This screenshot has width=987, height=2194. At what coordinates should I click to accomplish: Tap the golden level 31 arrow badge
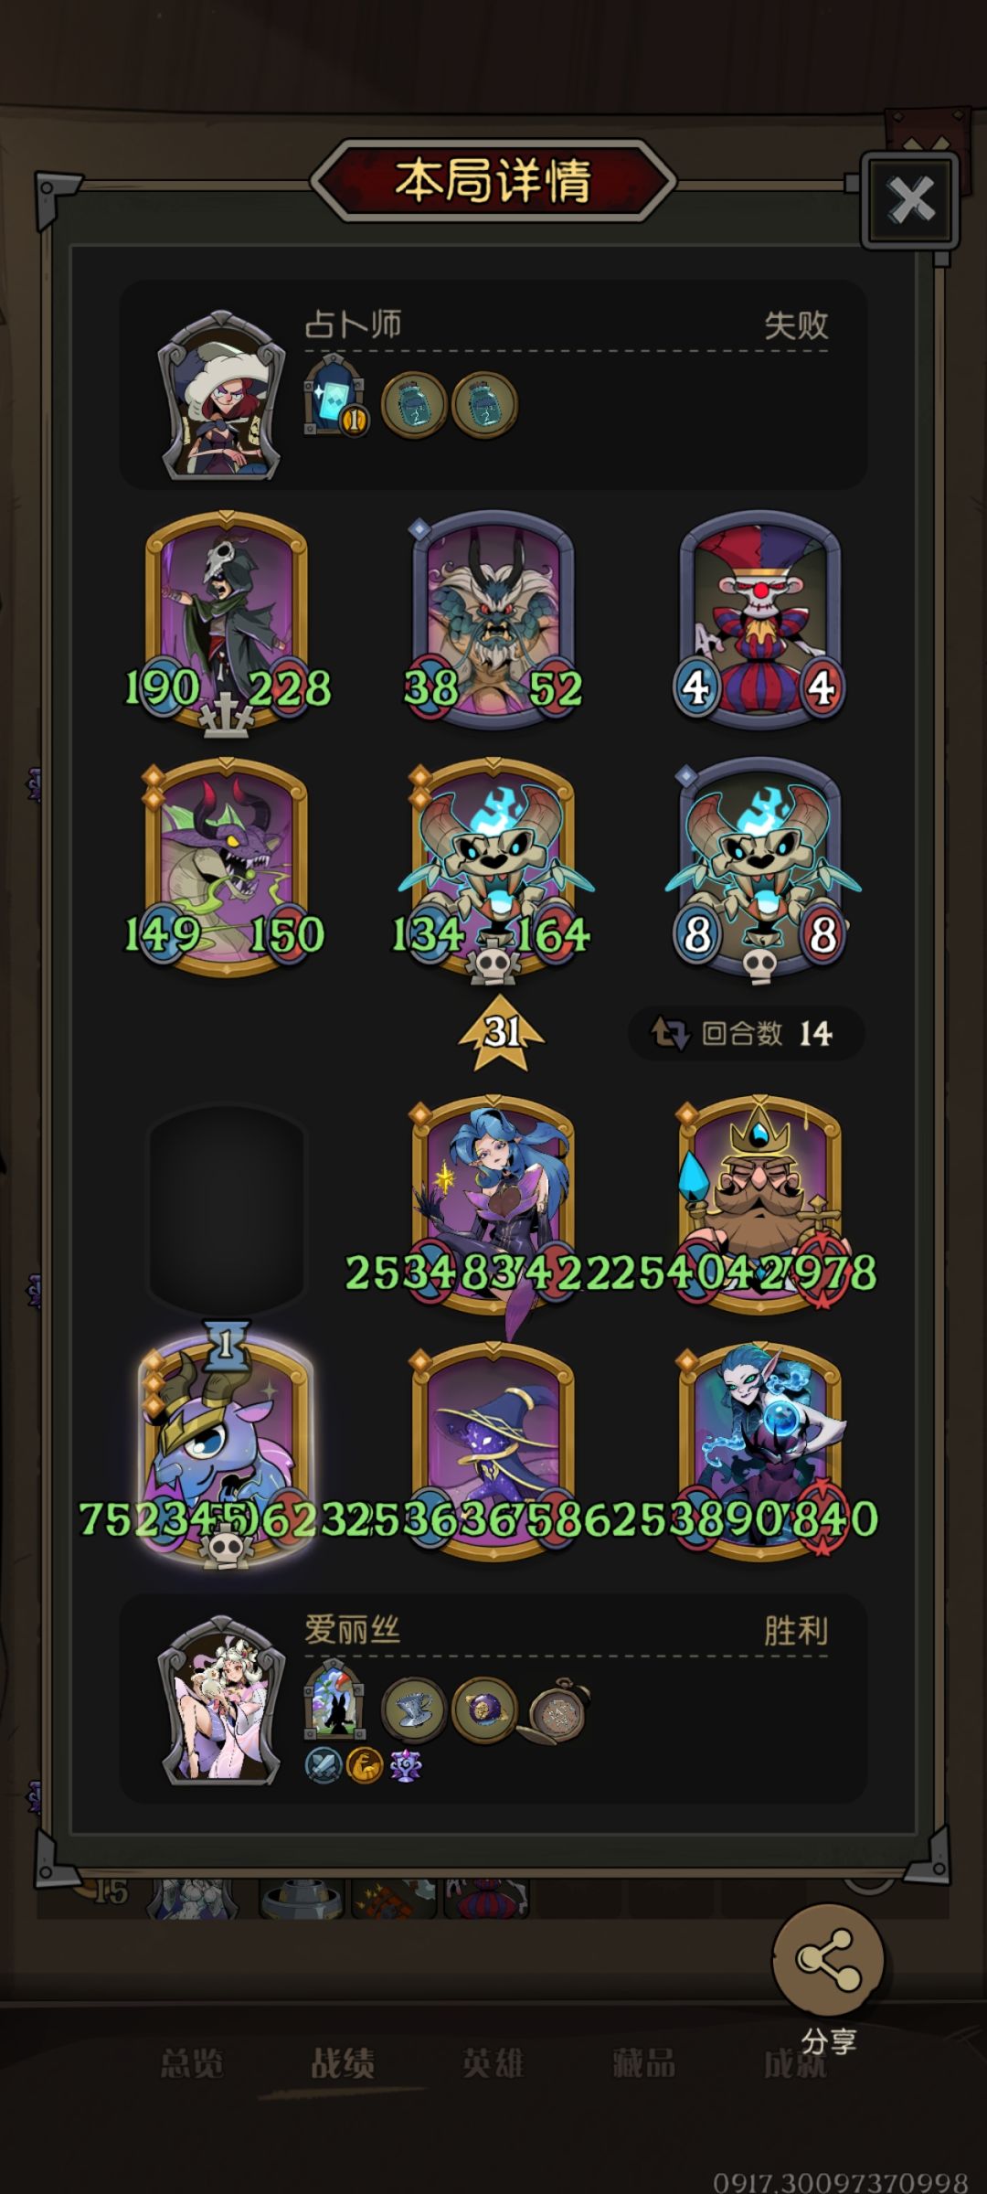click(x=501, y=1032)
